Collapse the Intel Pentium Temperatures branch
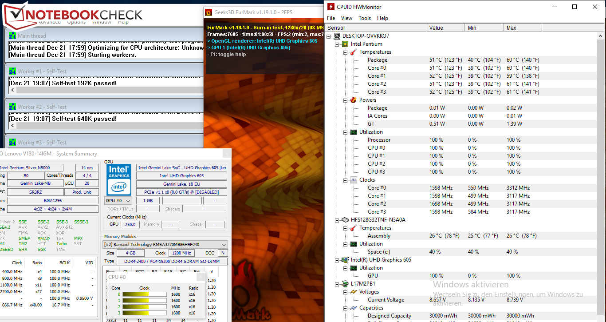Screen dimensions: 606x322 [x=345, y=52]
